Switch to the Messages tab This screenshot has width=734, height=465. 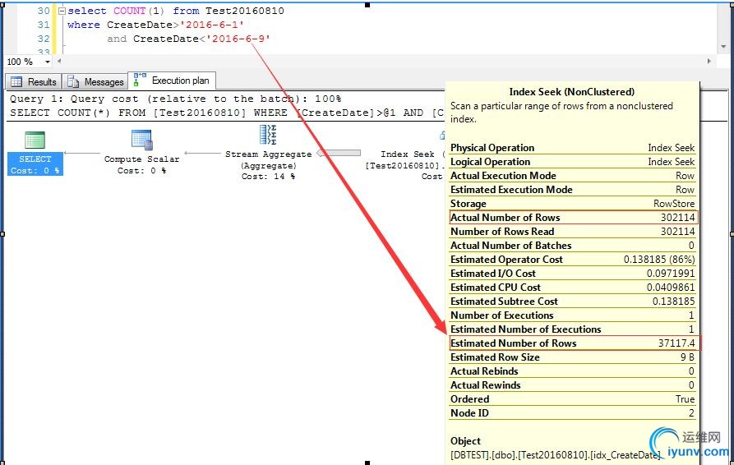coord(95,81)
